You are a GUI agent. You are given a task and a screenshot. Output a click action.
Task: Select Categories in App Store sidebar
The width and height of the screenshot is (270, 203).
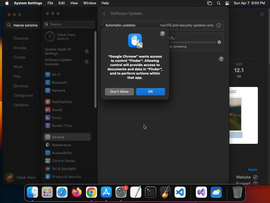coord(23,95)
